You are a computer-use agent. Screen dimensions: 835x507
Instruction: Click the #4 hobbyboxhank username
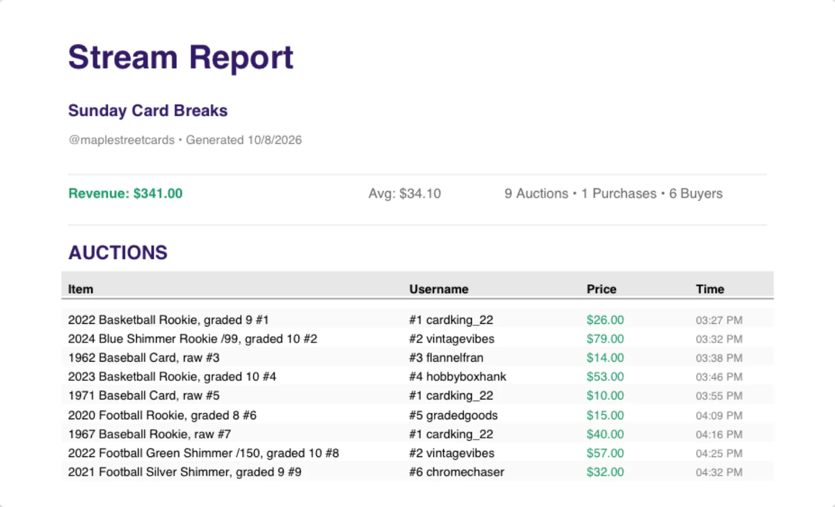(x=458, y=377)
